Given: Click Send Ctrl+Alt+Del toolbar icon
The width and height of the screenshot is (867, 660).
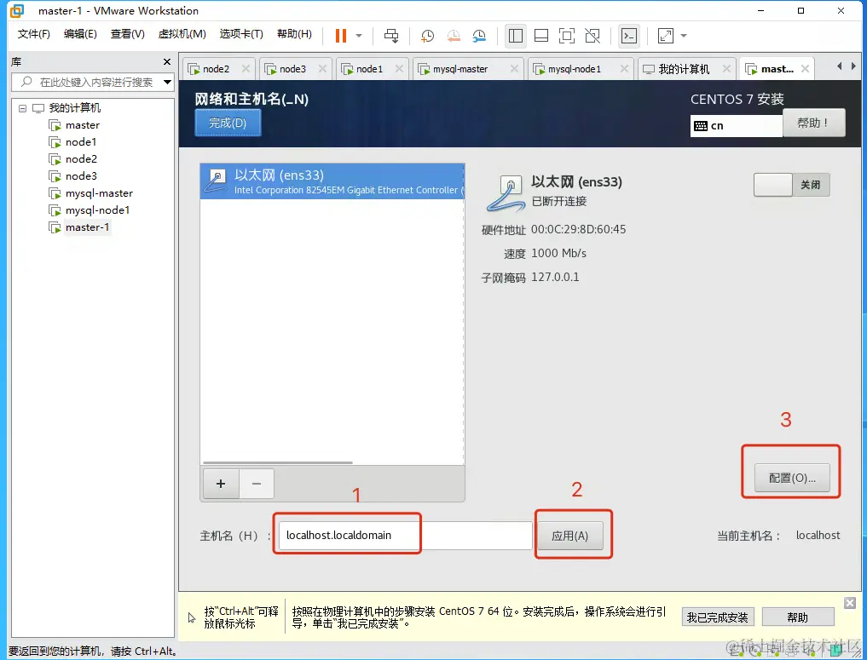Looking at the screenshot, I should pos(391,36).
